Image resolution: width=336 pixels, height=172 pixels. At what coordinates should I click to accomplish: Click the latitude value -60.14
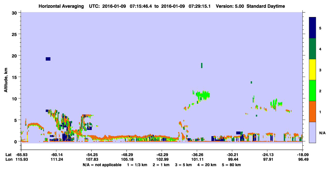point(56,155)
